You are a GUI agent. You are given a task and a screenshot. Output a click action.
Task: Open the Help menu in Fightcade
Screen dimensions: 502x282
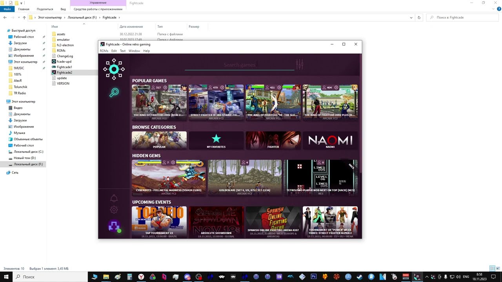[146, 51]
